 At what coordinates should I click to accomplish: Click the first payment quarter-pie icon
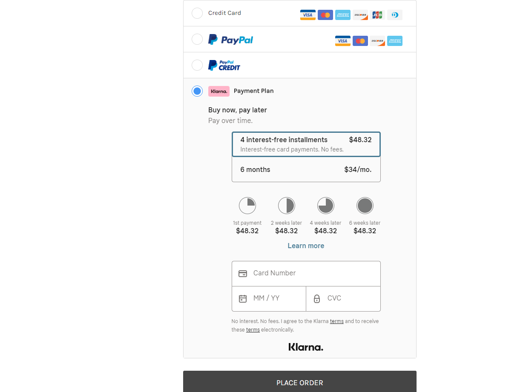pos(247,206)
